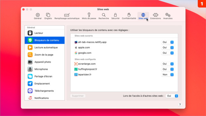This screenshot has width=206, height=116.
Task: Open the Oui dropdown for apple.com
Action: pos(168,48)
